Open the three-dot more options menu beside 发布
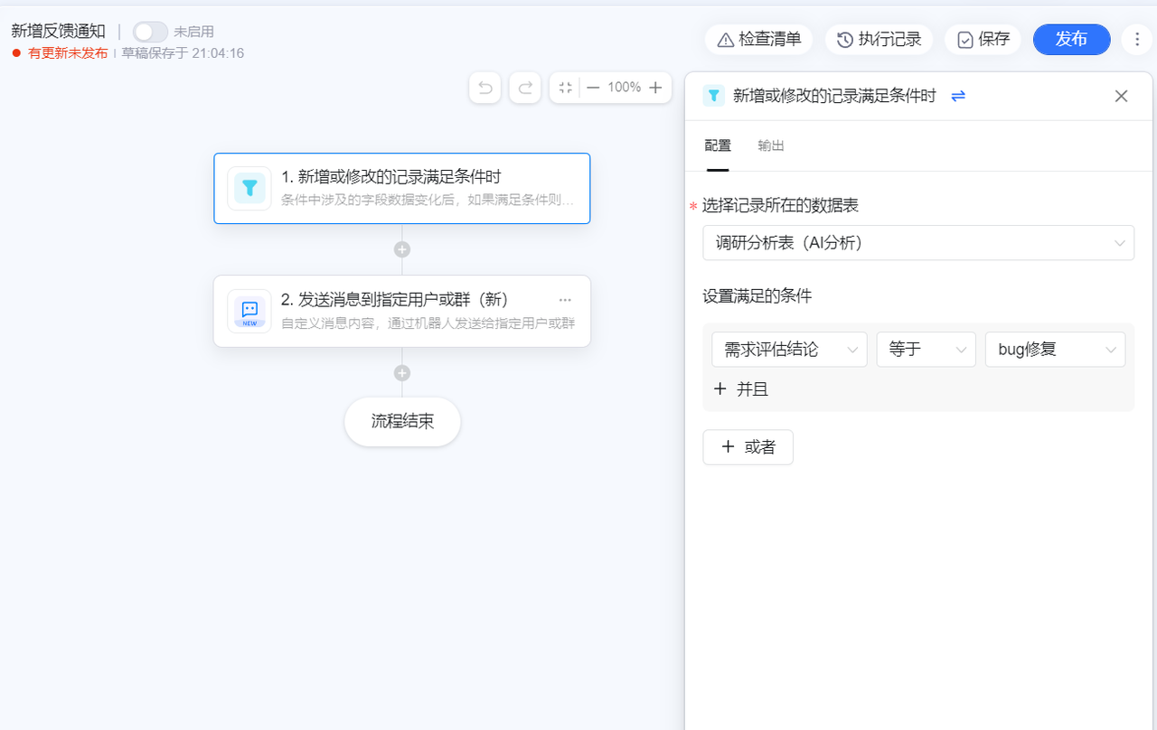Viewport: 1157px width, 730px height. click(1137, 40)
